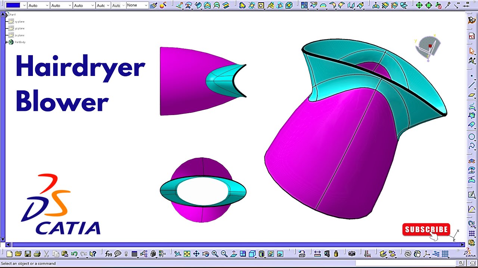Image resolution: width=478 pixels, height=268 pixels.
Task: Select the paintbrush icon in the top toolbar
Action: click(153, 5)
